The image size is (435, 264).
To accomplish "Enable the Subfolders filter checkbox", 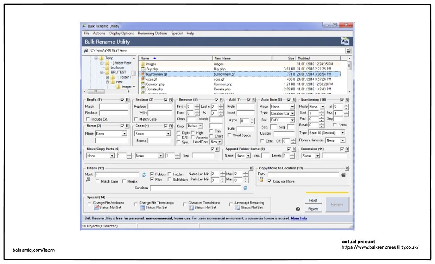I will [x=169, y=180].
